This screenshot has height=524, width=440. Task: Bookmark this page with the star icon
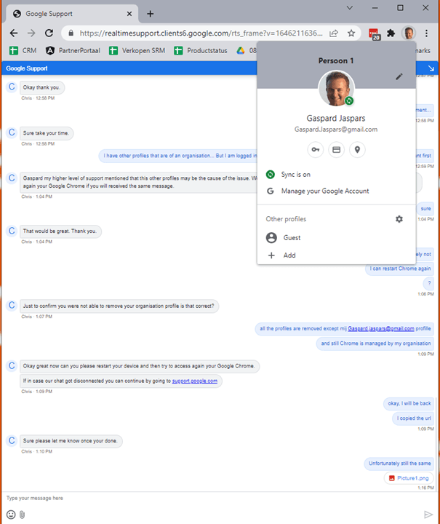(x=351, y=33)
